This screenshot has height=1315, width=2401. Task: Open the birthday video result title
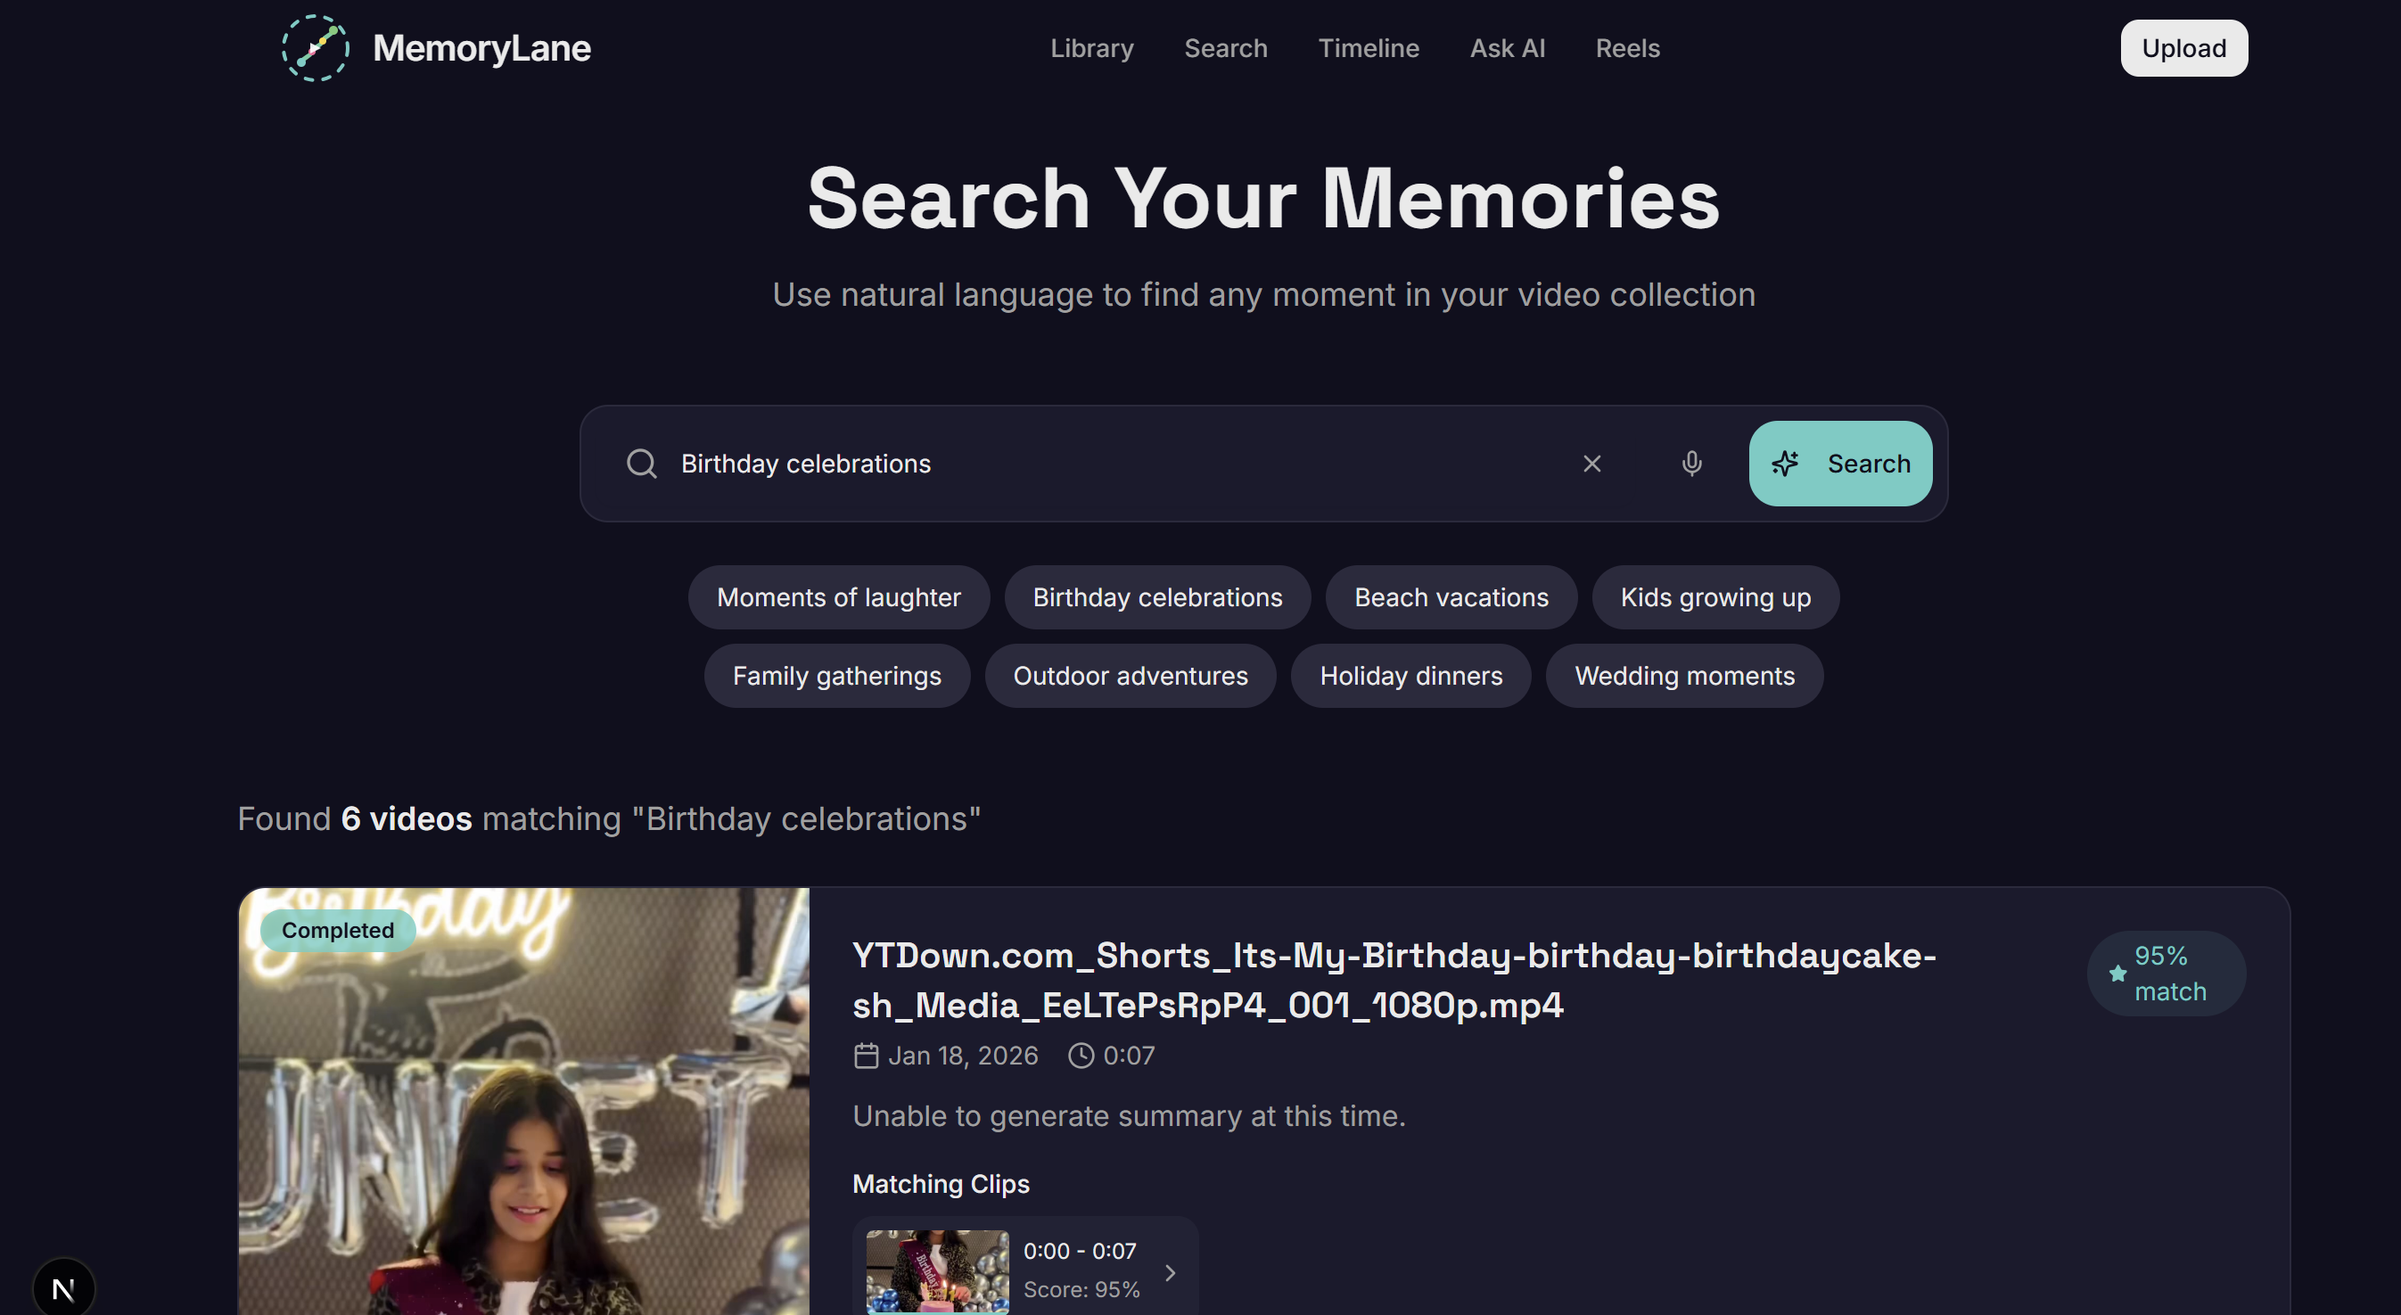tap(1394, 980)
